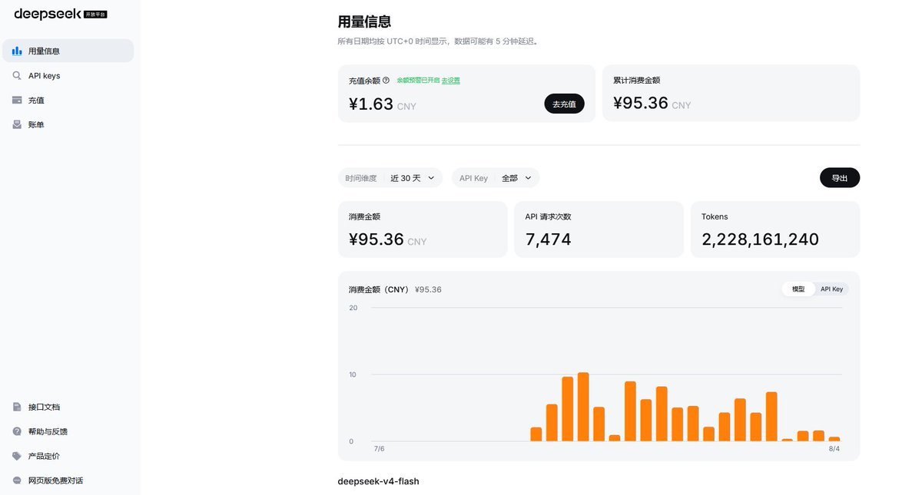This screenshot has height=495, width=922.
Task: Open 帮助与反馈 in the sidebar
Action: [x=68, y=431]
